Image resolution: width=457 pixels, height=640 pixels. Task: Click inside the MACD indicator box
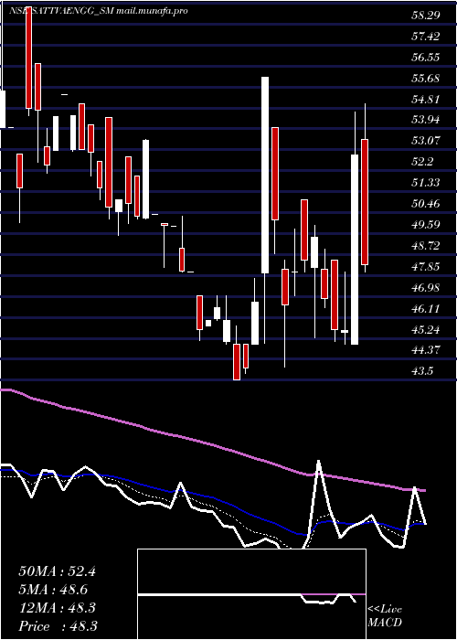[251, 594]
